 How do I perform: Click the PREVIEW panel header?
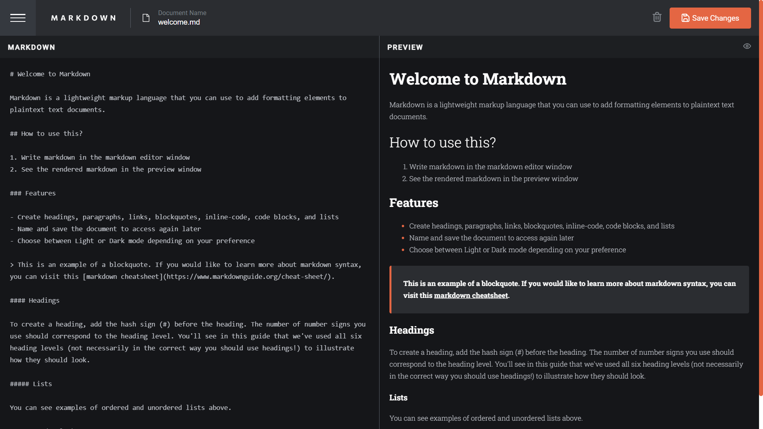[x=405, y=47]
